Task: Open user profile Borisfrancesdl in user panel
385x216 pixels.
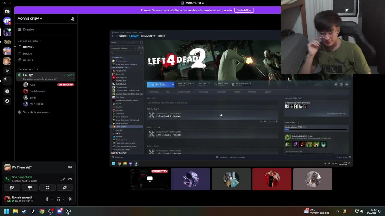Action: pos(23,199)
